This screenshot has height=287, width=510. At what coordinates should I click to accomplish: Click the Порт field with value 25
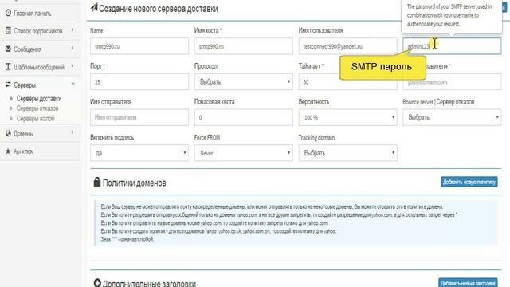139,81
